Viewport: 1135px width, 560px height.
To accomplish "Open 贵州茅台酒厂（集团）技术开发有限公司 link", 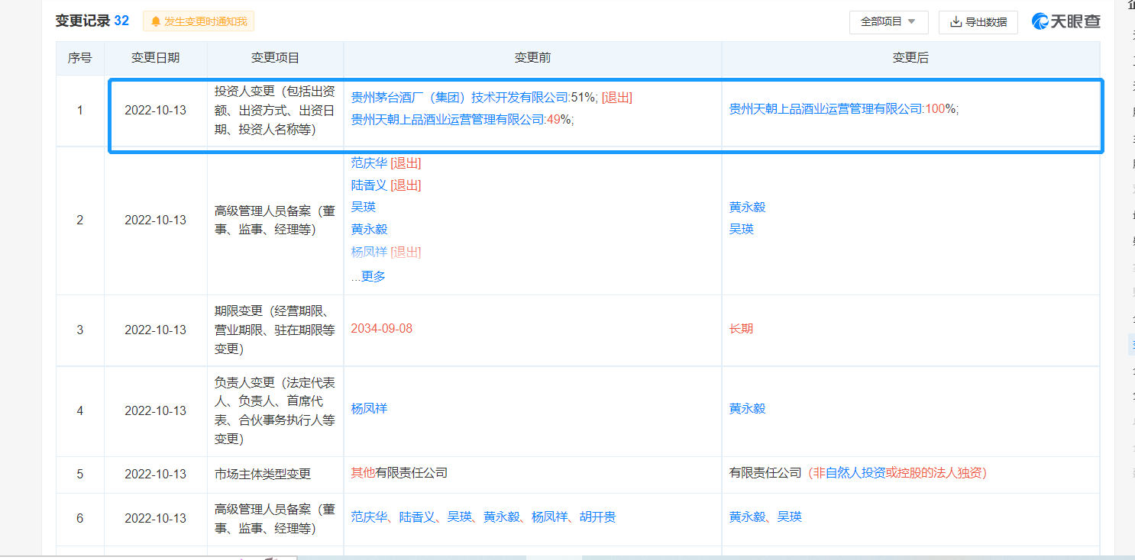I will (461, 97).
